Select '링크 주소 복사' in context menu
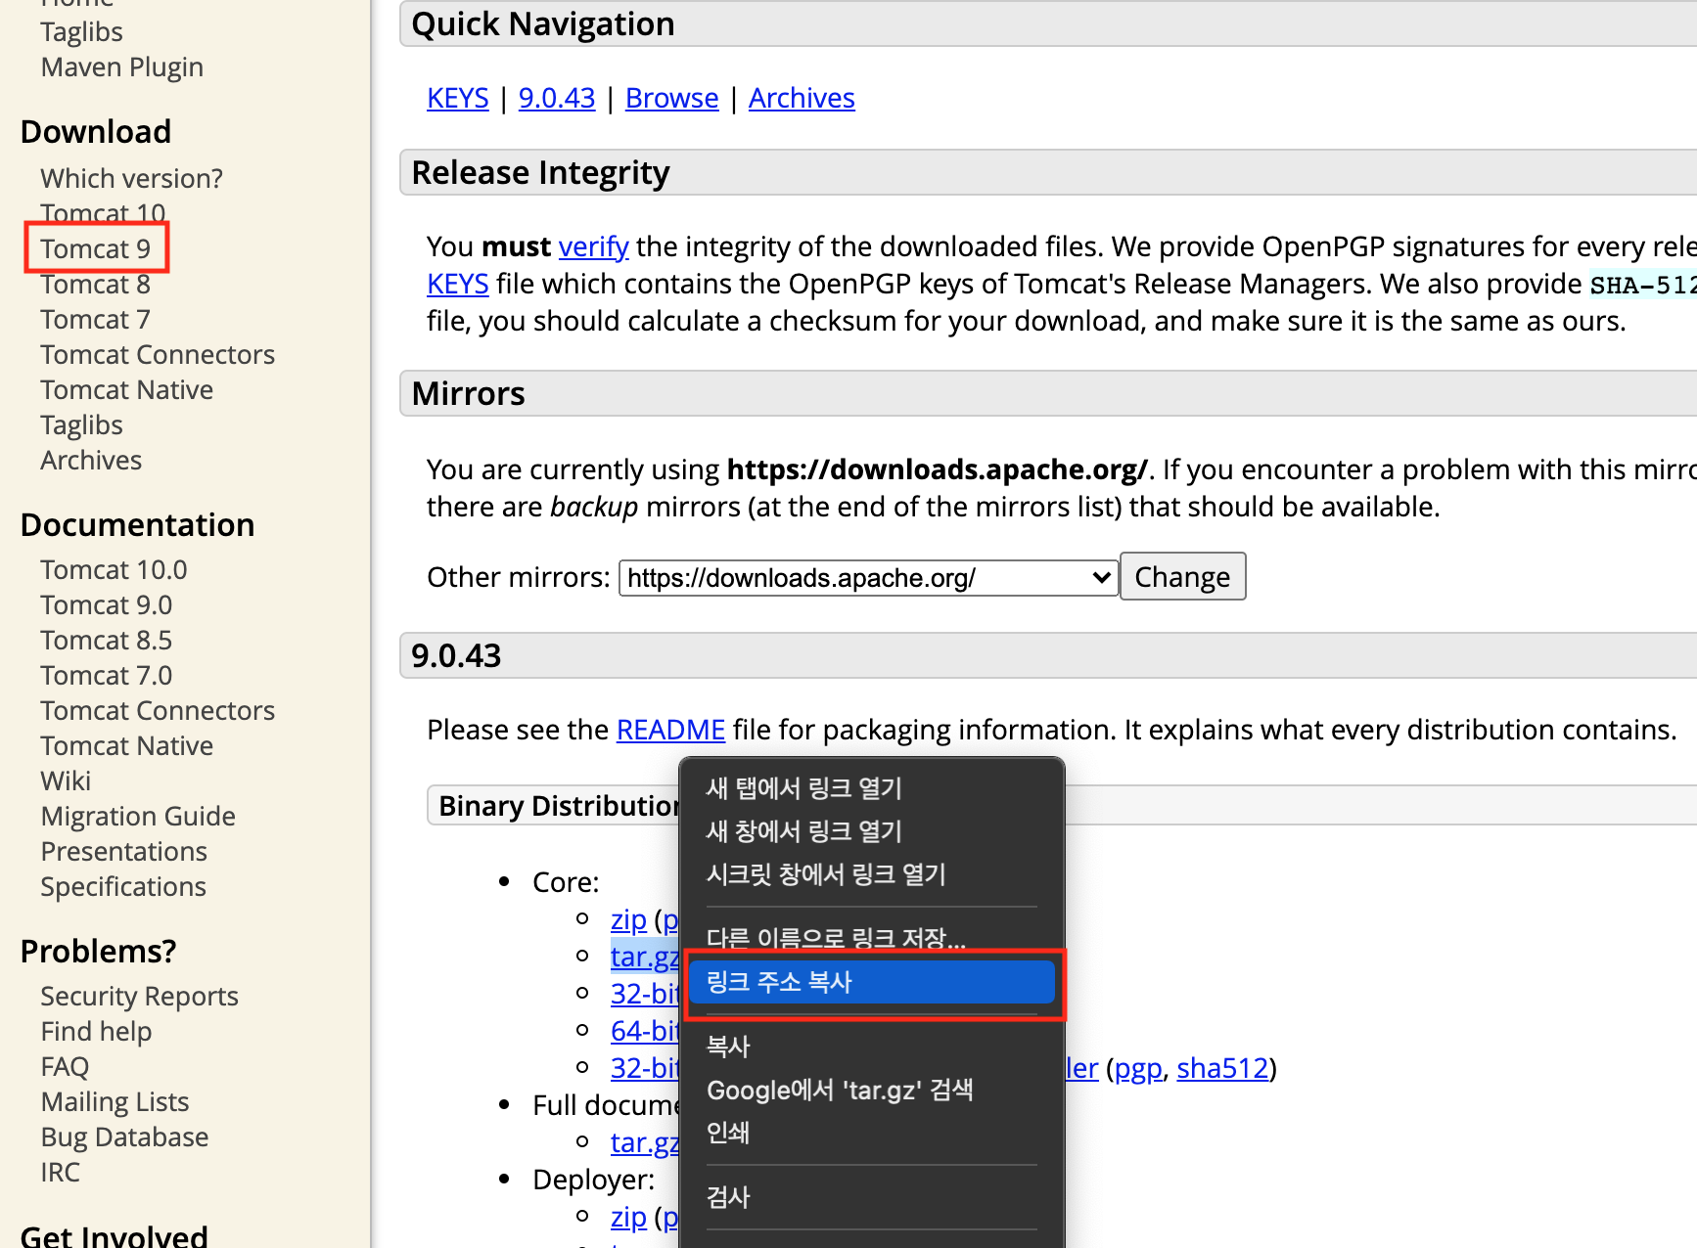The image size is (1697, 1248). pos(871,982)
